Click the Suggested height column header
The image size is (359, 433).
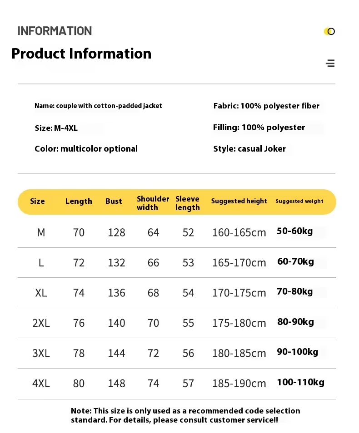[239, 201]
